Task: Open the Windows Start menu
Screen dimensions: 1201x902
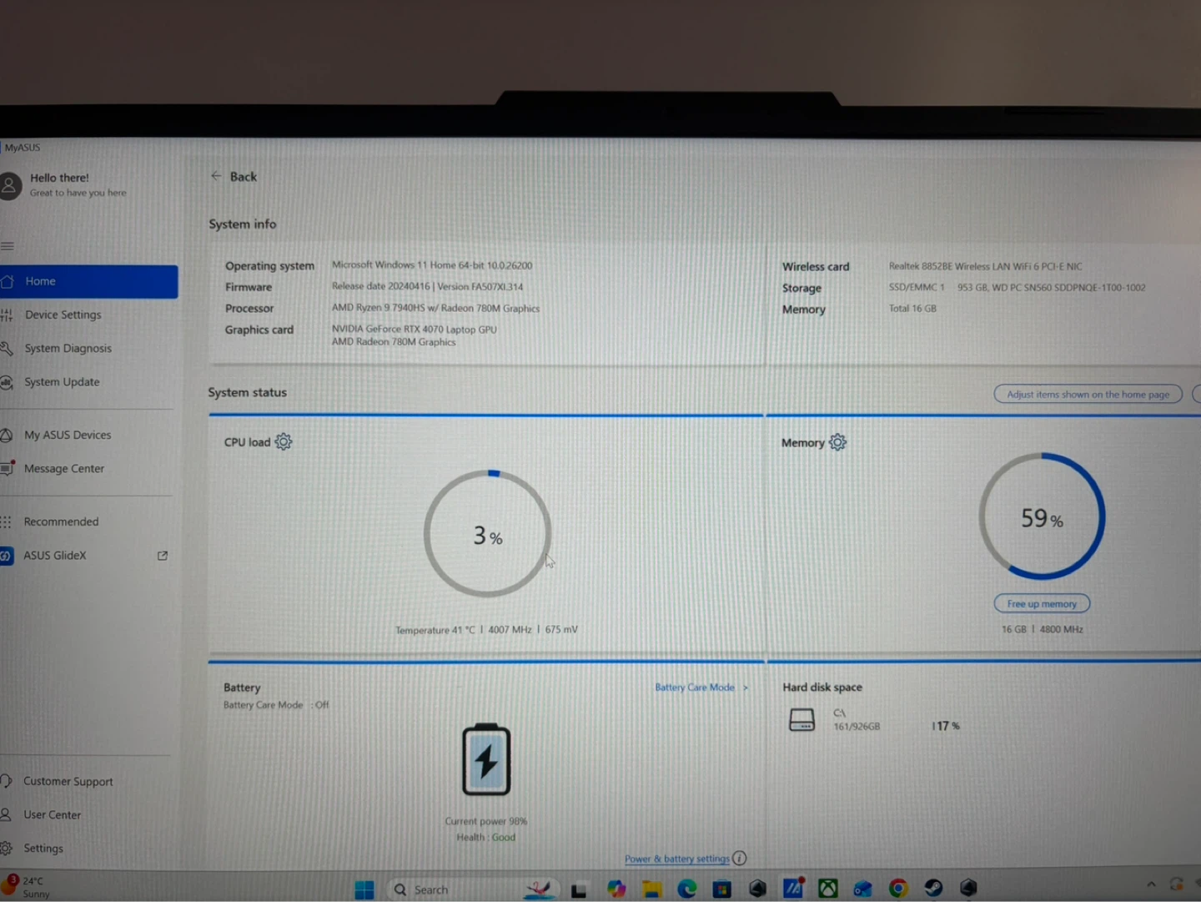Action: pos(364,889)
